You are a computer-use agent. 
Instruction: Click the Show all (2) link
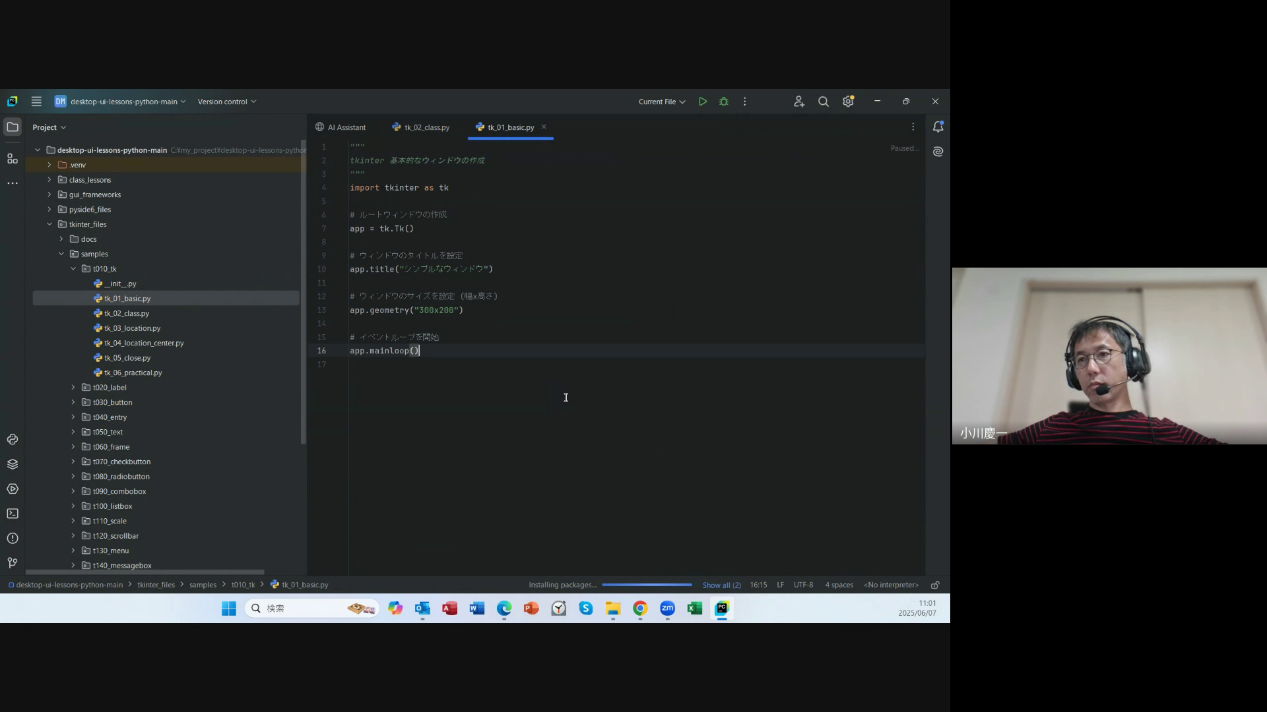721,585
